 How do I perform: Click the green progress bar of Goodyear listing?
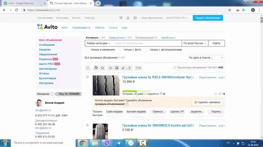137,91
